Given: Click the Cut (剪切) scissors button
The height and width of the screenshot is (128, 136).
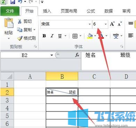Looking at the screenshot, I should pos(25,21).
